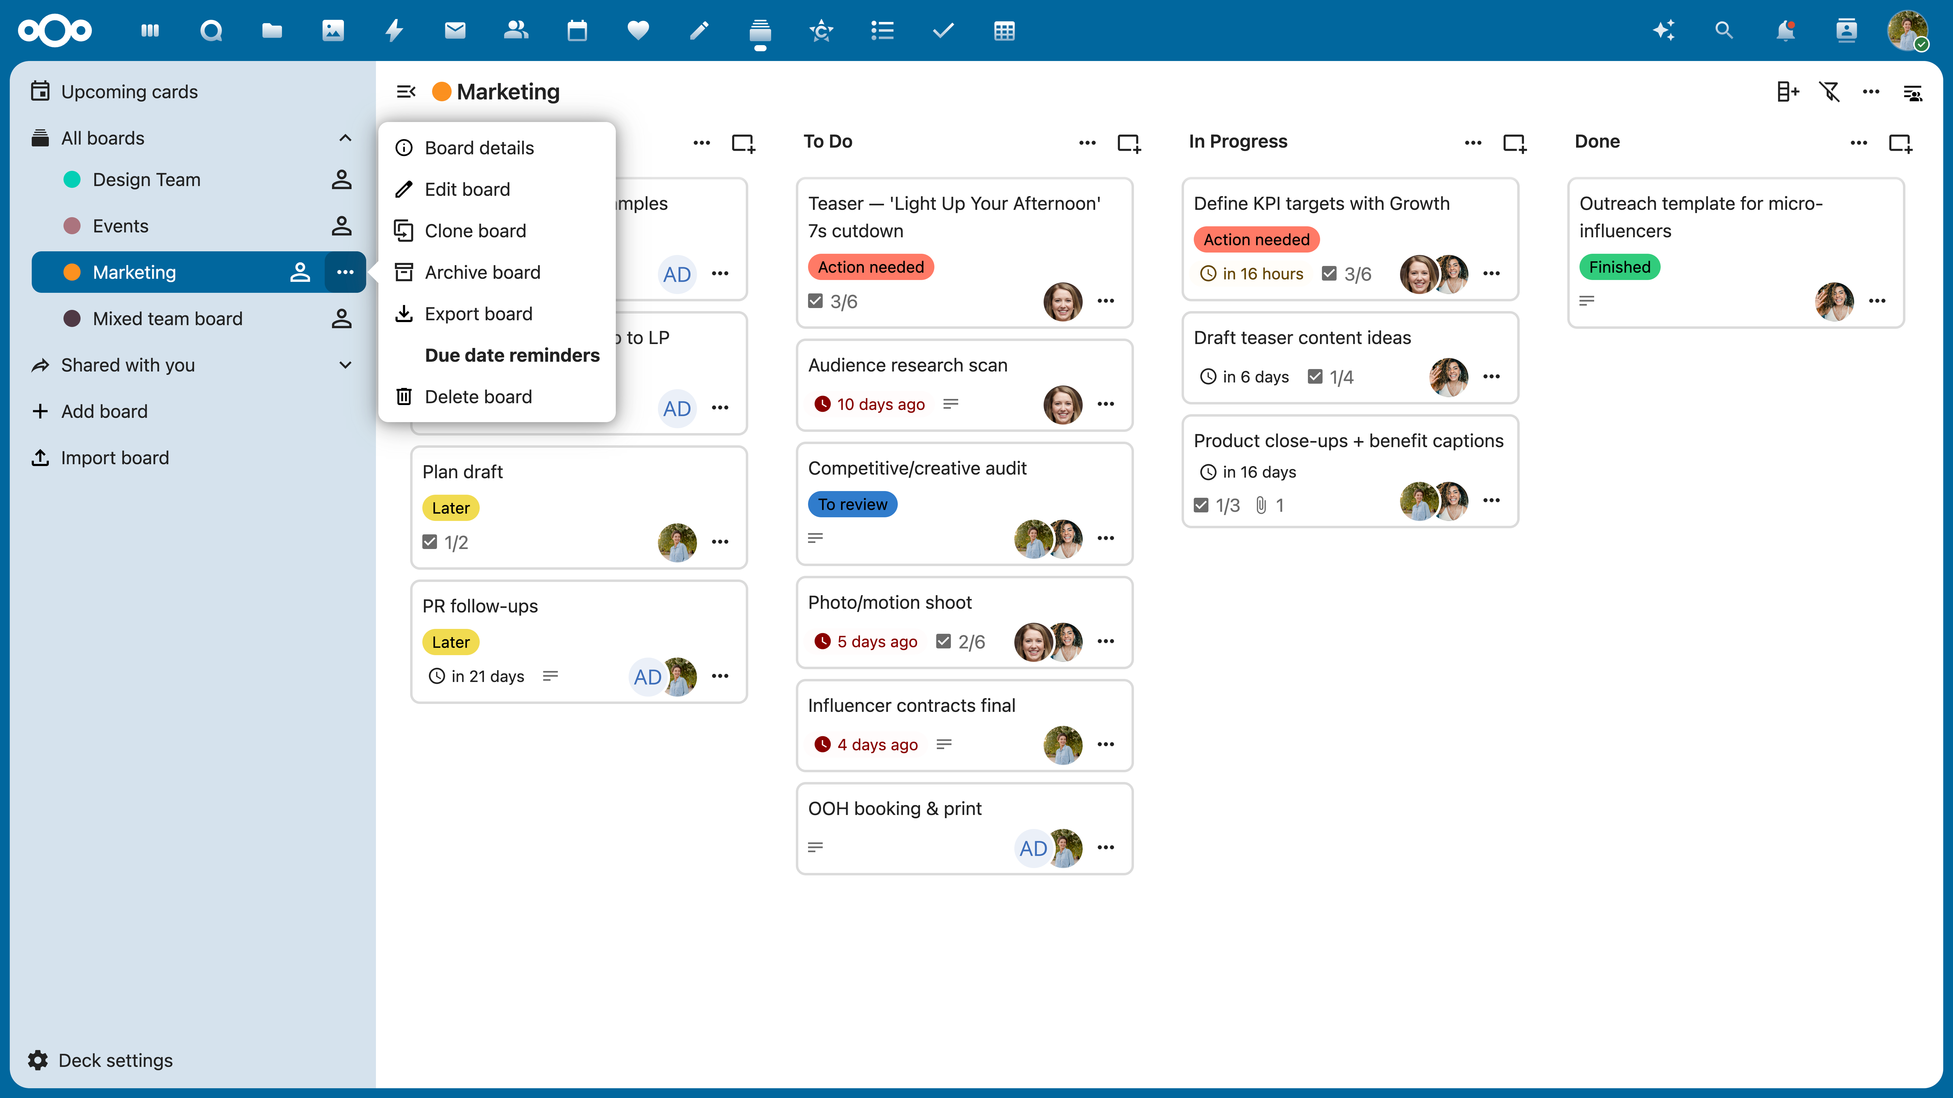1953x1098 pixels.
Task: Click the sharing icon next to Design Team board
Action: pos(341,180)
